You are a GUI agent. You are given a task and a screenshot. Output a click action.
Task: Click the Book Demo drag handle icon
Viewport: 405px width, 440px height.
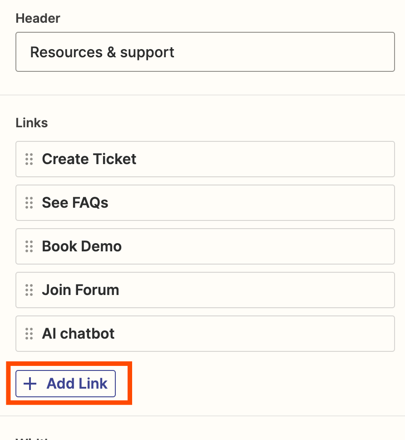click(x=29, y=246)
